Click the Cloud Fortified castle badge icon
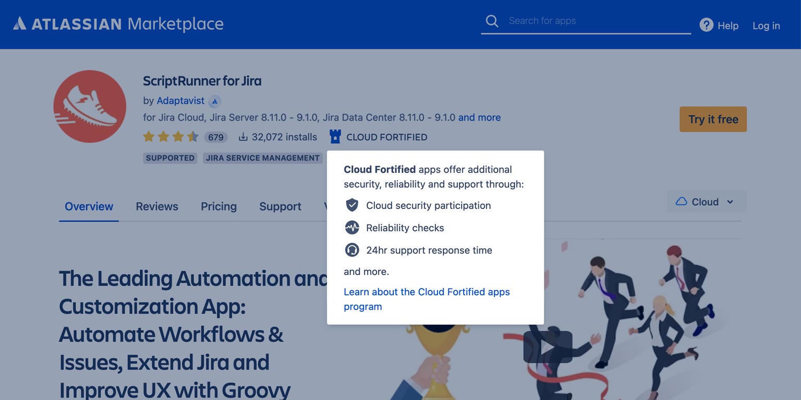Viewport: 801px width, 400px height. point(334,136)
